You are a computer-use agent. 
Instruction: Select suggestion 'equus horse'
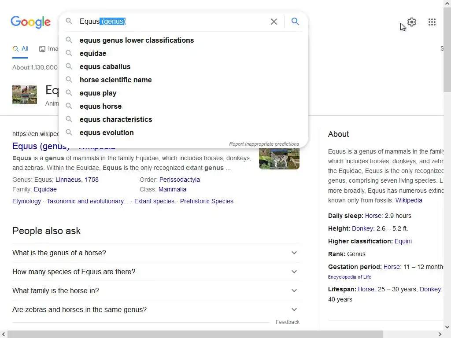pos(183,107)
